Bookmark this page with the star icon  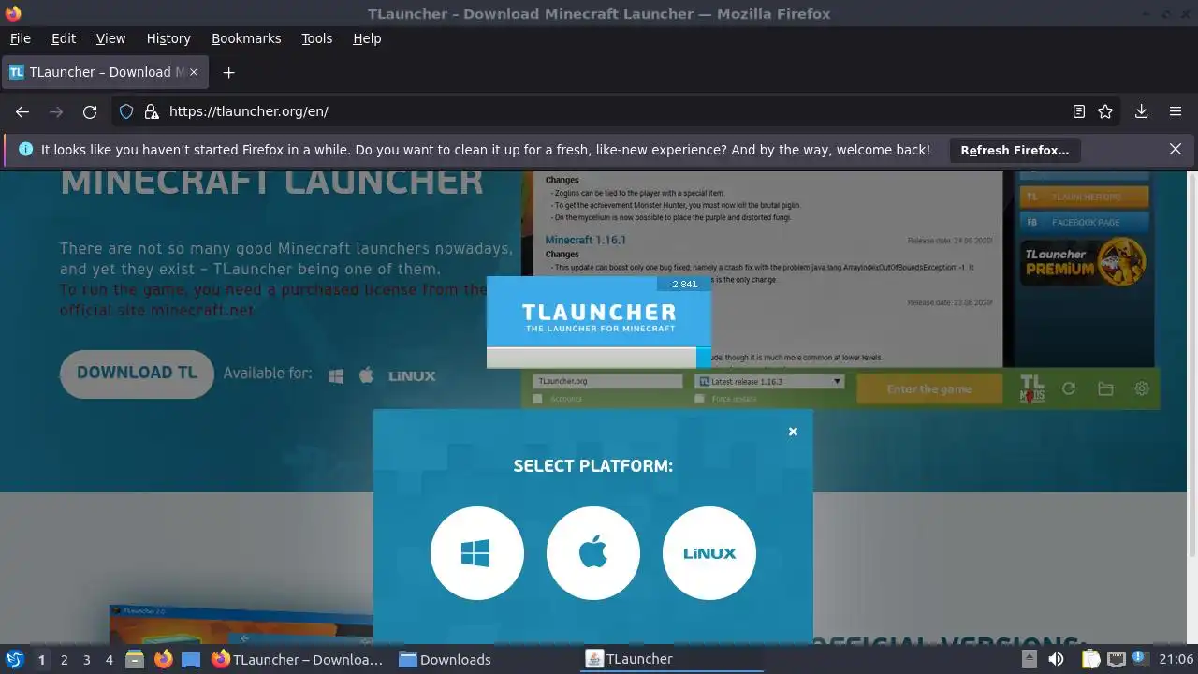(x=1105, y=111)
